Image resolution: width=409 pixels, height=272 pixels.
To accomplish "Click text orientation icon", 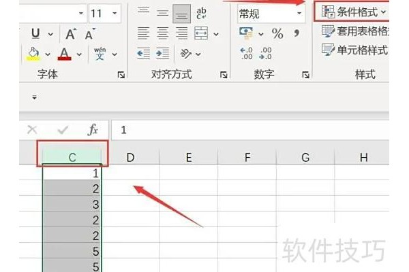I will tap(185, 53).
